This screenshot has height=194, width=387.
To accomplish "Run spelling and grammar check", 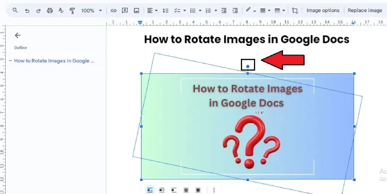I will coord(61,11).
